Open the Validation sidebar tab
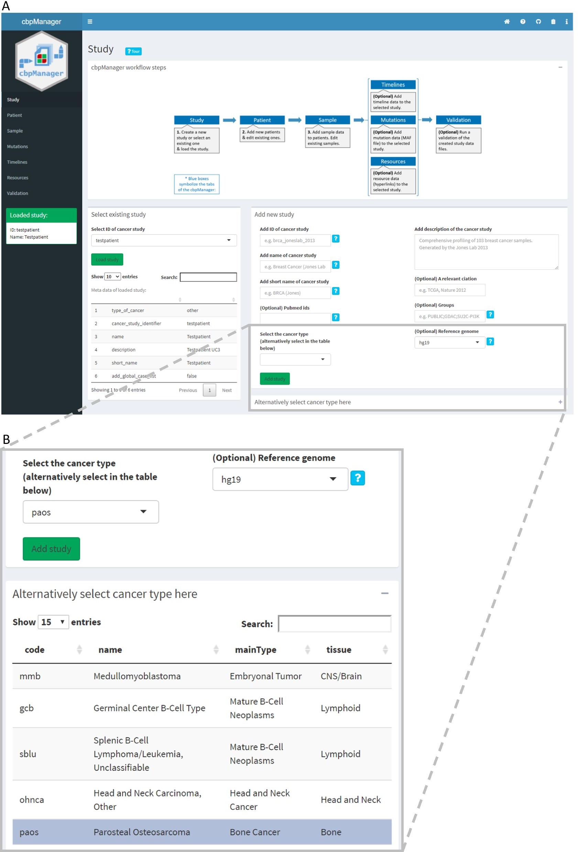This screenshot has width=578, height=852. [41, 193]
